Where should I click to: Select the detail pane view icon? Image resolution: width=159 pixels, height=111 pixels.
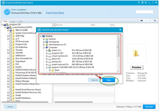tap(155, 21)
